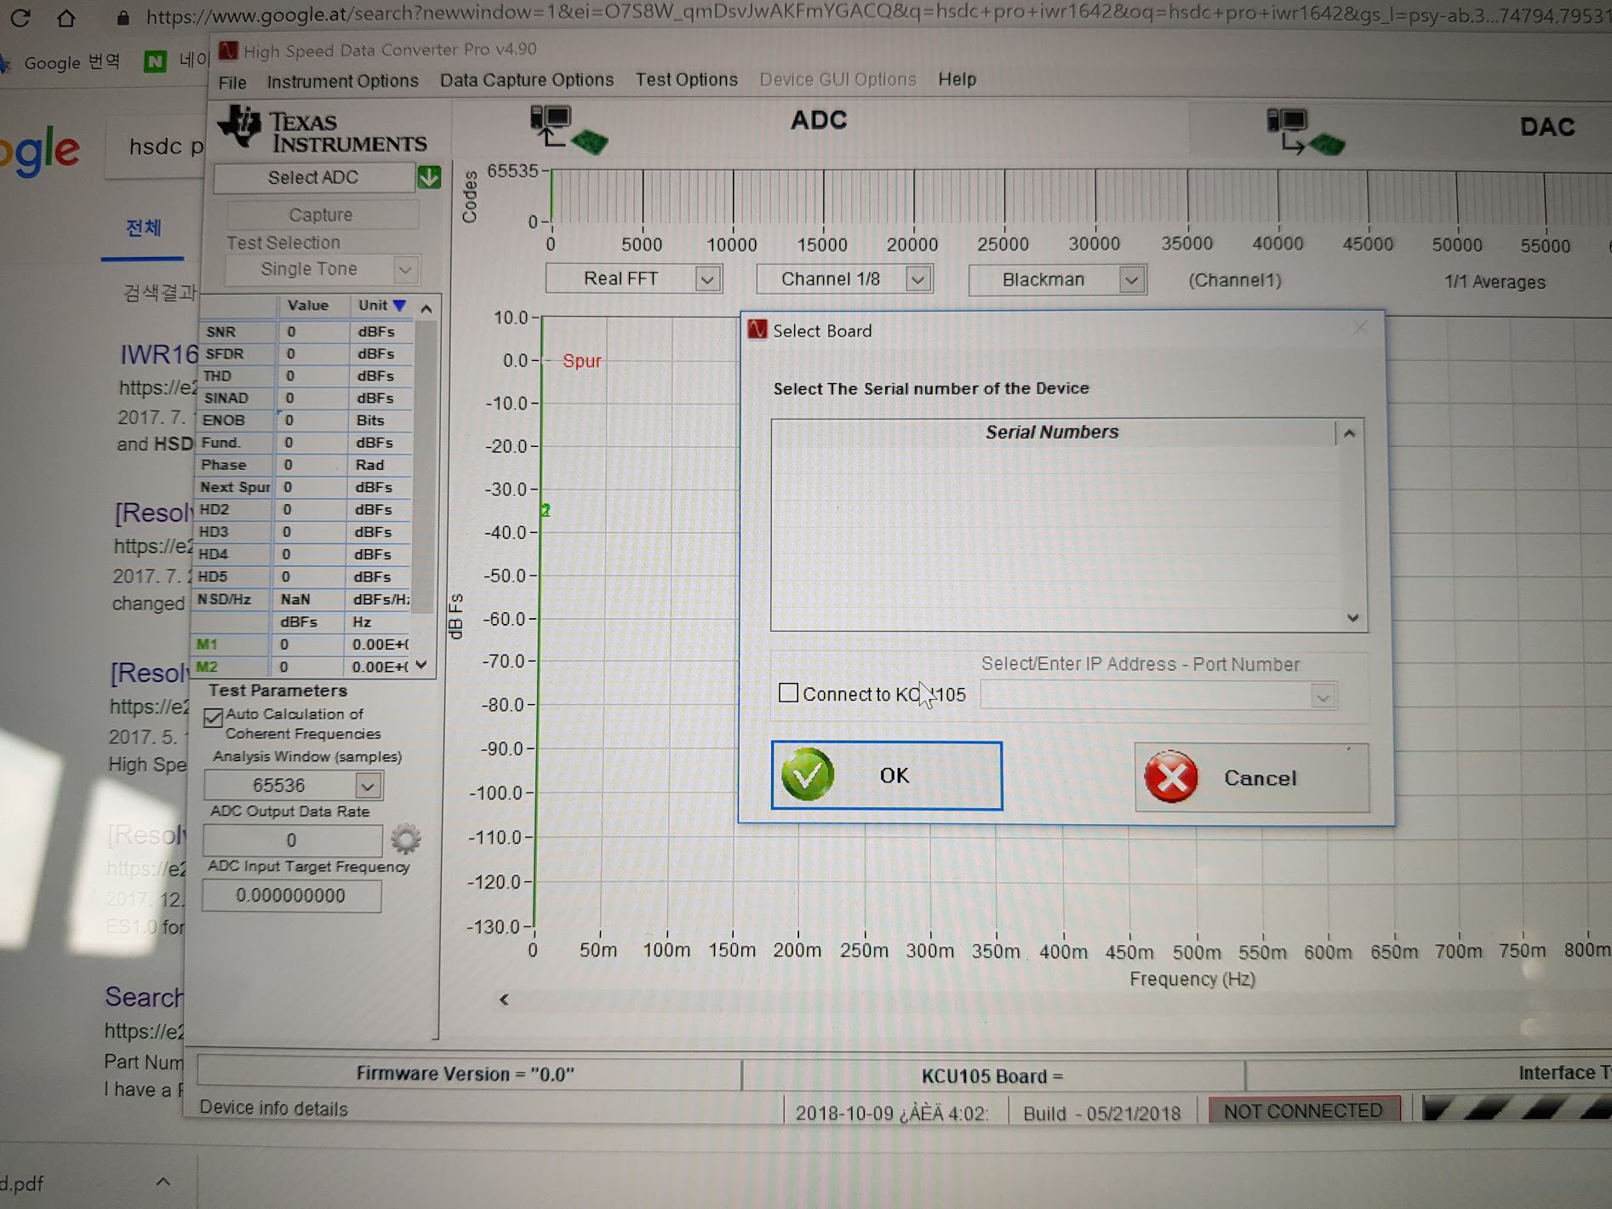Click the Serial Numbers column header
Screen dimensions: 1612x1209
(1053, 433)
